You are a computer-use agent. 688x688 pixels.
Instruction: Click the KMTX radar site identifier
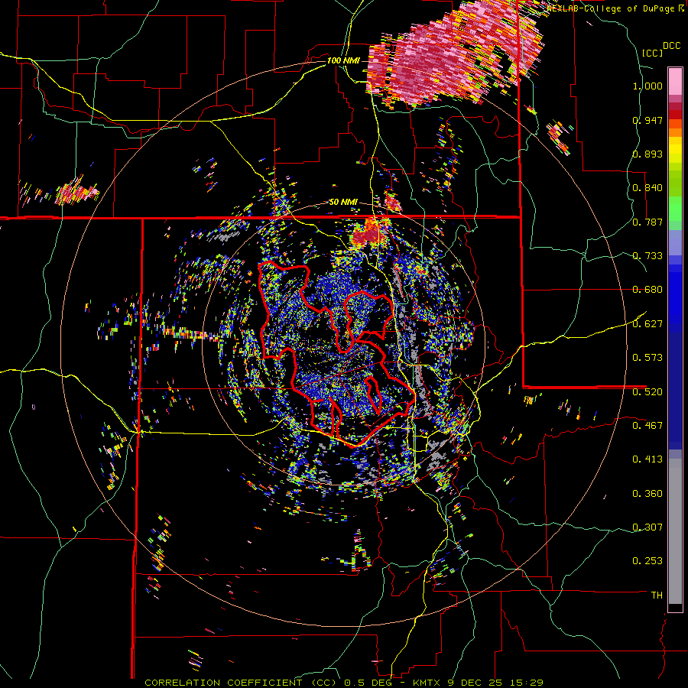(428, 683)
